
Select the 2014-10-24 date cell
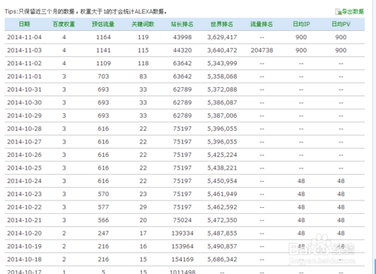24,181
